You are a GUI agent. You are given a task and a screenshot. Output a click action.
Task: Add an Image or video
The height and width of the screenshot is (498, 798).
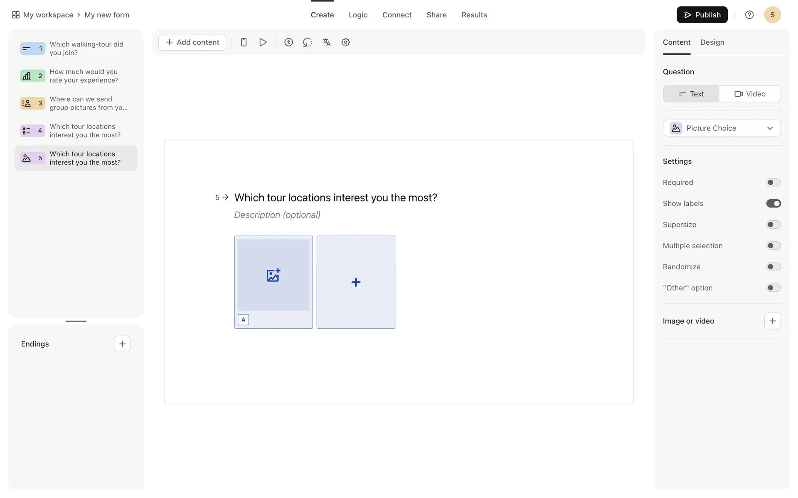tap(772, 321)
